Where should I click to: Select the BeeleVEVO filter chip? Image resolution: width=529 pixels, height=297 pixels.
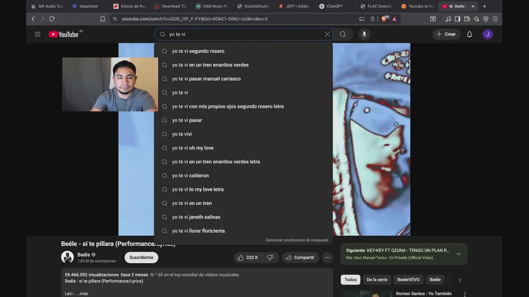coord(408,280)
